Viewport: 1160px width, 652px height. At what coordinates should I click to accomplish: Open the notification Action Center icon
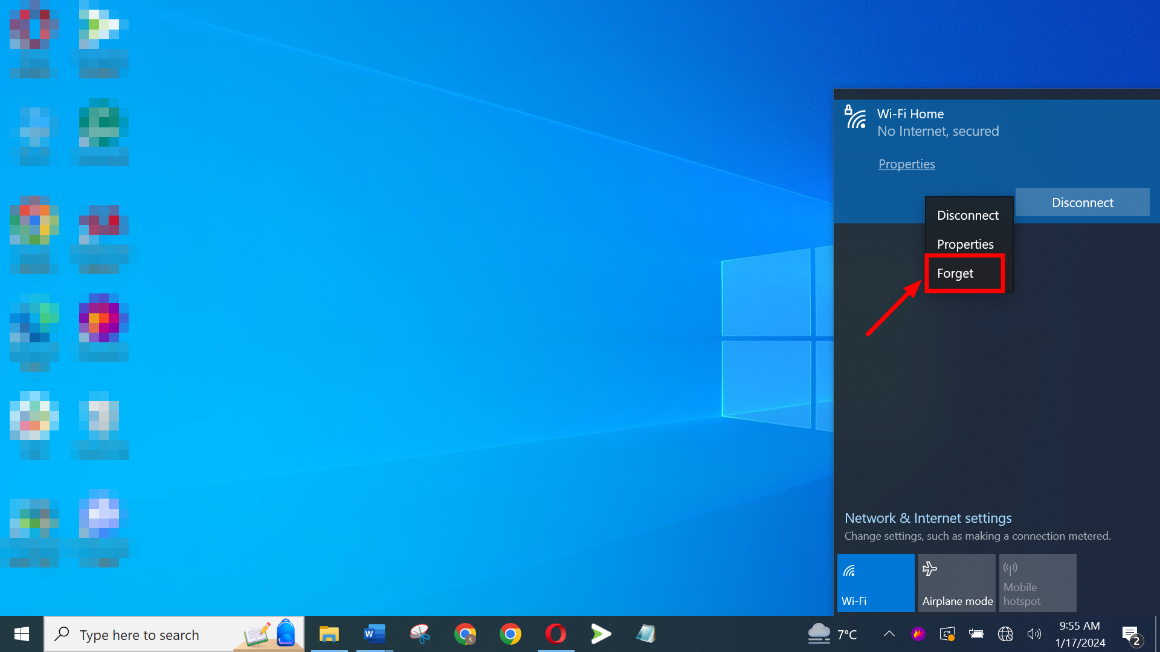tap(1131, 634)
